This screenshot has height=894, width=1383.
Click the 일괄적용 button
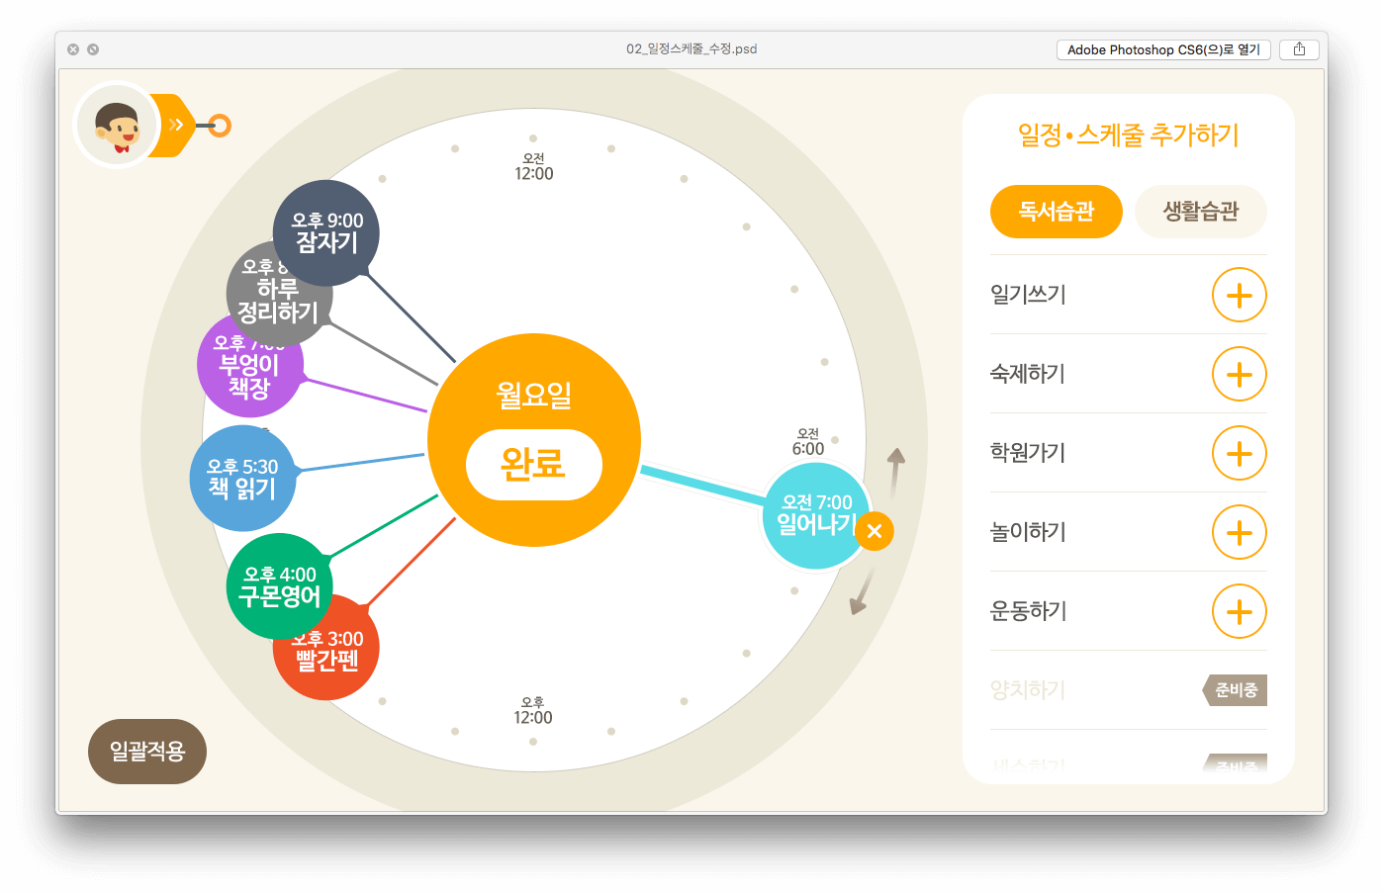point(147,752)
